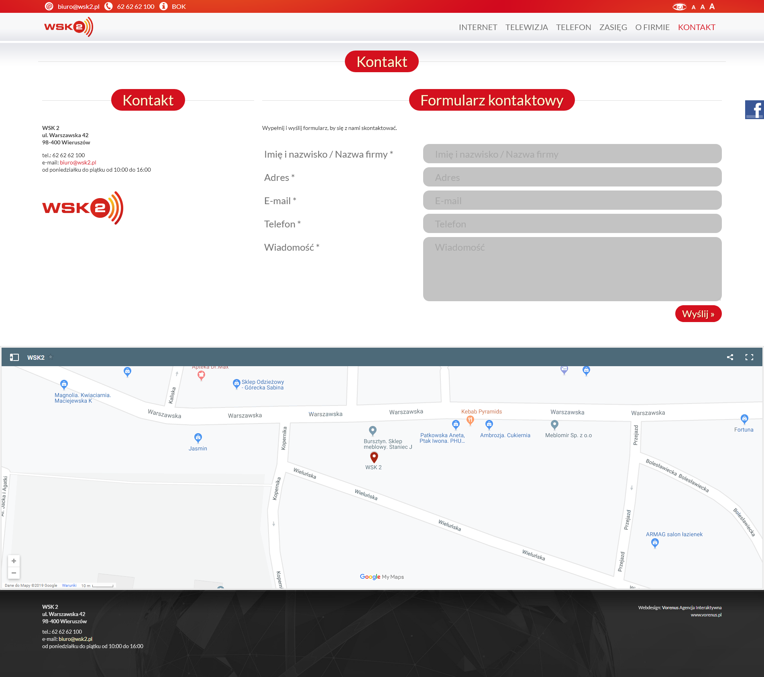The height and width of the screenshot is (677, 764).
Task: Share the WSK2 map
Action: 730,357
